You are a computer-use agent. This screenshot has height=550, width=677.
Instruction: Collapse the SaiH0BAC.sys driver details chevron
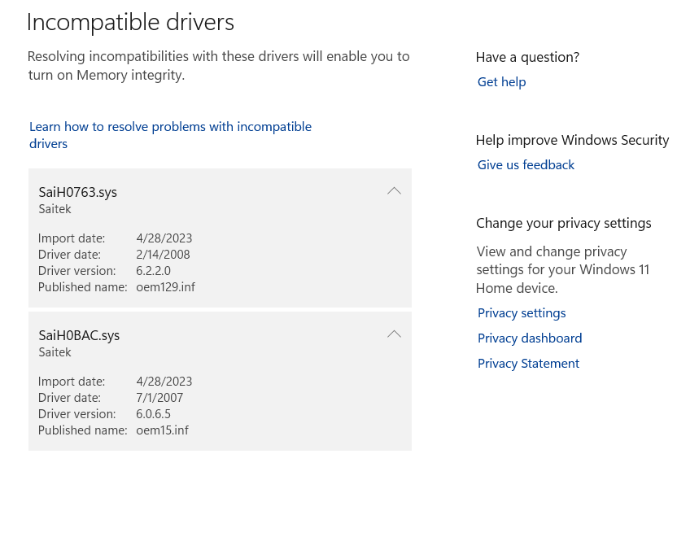(394, 334)
